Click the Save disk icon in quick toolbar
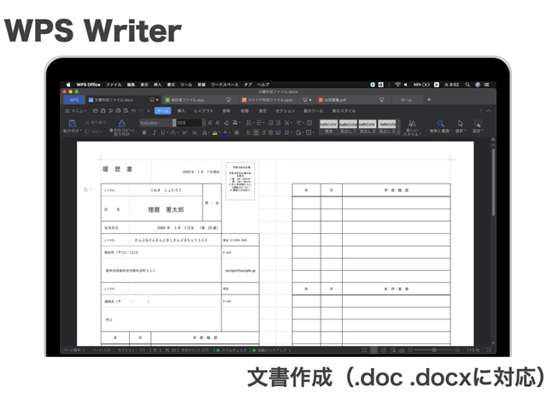 tap(103, 111)
